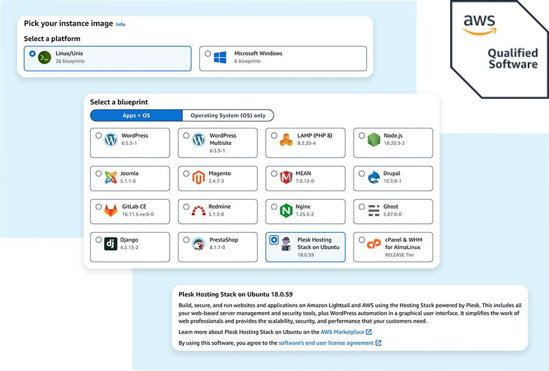
Task: Switch to the Apps + OS tab
Action: click(136, 115)
